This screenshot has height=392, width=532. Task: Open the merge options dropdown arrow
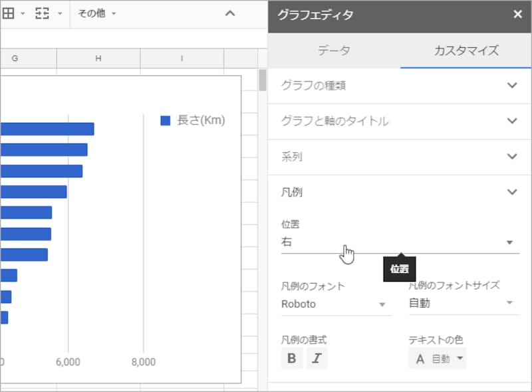tap(60, 14)
